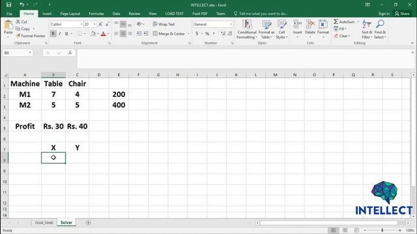Click the Increase Decimal icon
The image size is (417, 234).
coord(223,34)
